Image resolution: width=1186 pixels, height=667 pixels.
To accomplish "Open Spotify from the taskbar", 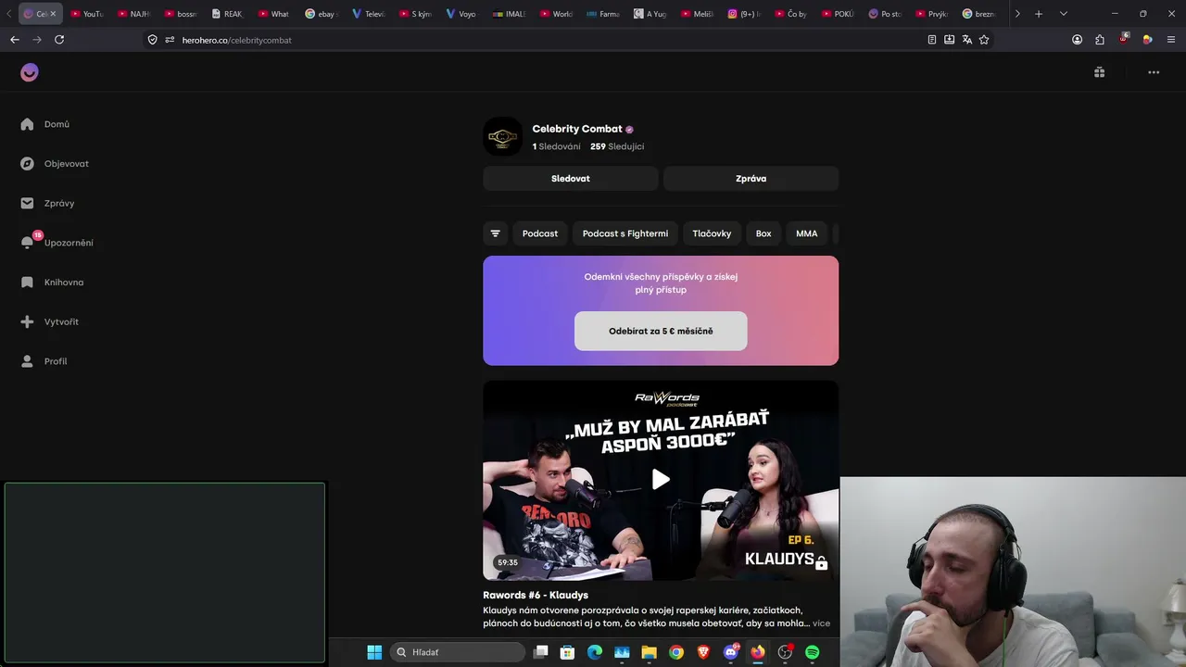I will [813, 652].
